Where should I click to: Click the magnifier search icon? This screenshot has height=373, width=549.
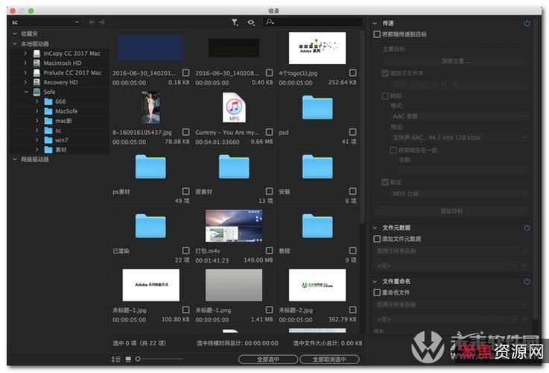coord(269,22)
